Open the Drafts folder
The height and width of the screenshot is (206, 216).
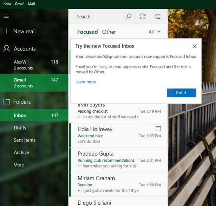click(x=34, y=128)
